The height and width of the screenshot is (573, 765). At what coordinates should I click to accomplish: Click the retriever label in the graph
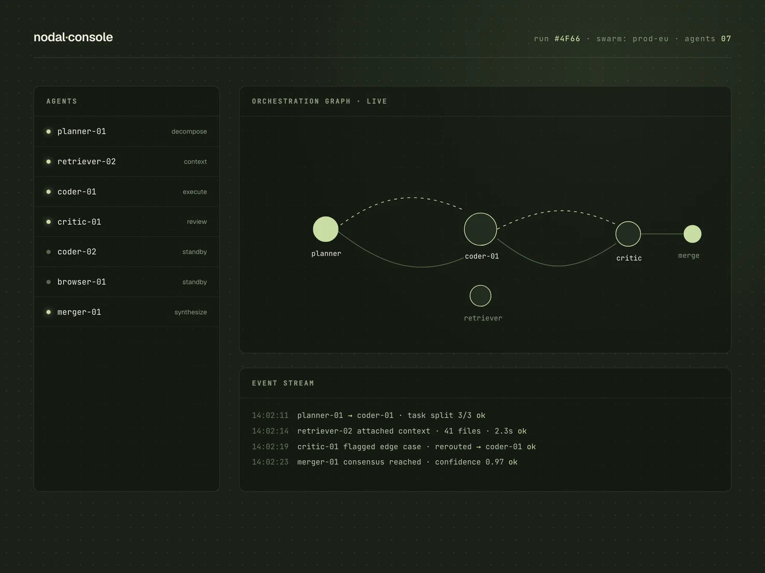pos(483,318)
